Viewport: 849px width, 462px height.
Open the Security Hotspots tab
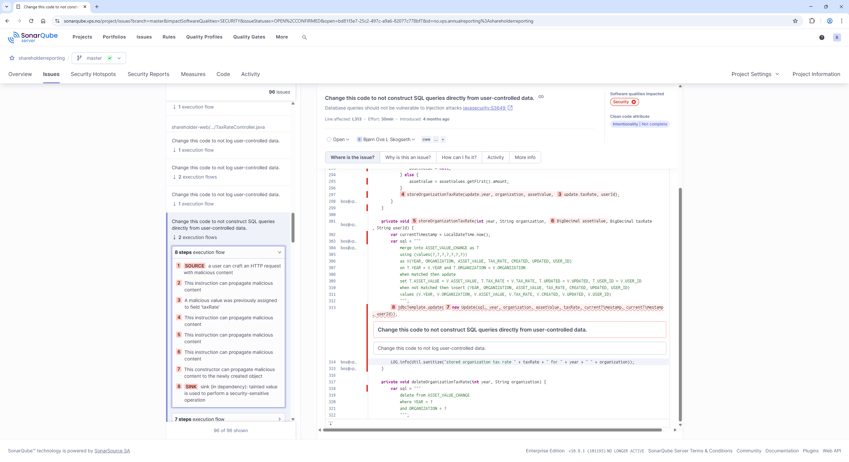[93, 74]
